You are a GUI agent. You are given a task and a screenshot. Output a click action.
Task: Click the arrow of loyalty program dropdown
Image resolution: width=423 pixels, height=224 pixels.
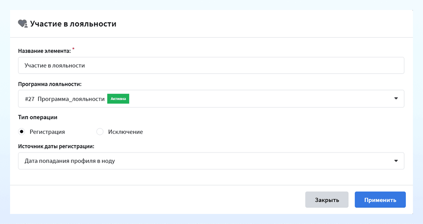click(396, 98)
